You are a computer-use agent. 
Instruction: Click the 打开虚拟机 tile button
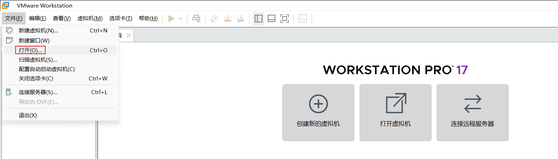395,112
